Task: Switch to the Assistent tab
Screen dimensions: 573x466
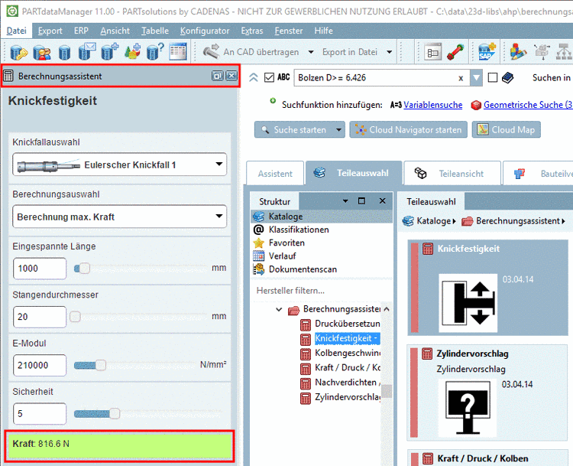Action: 275,174
